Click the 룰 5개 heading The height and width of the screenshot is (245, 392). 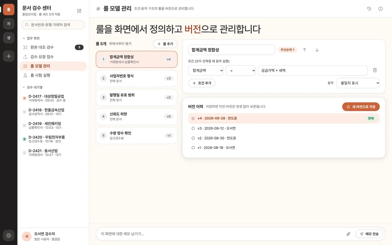coord(101,43)
